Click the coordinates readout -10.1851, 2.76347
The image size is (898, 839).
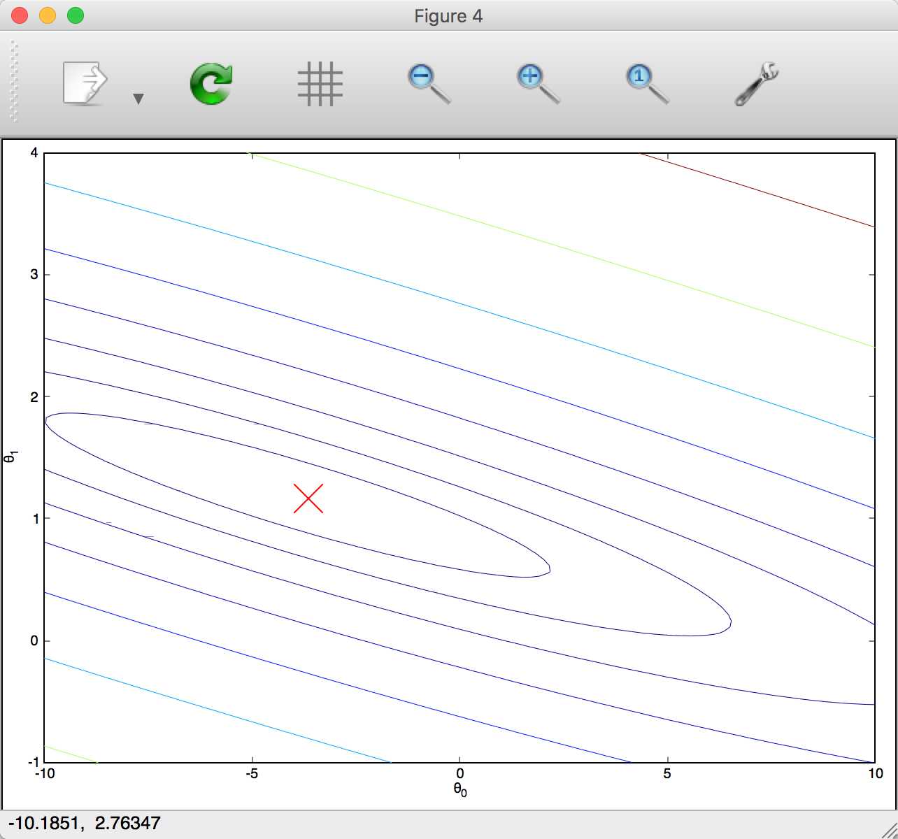tap(85, 823)
